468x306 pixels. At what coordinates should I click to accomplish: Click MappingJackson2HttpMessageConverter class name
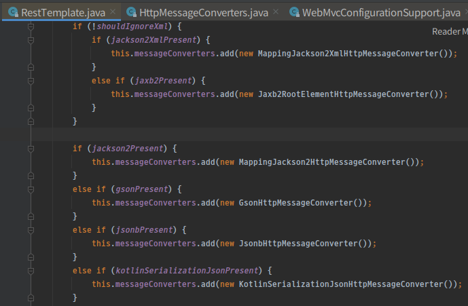click(322, 162)
